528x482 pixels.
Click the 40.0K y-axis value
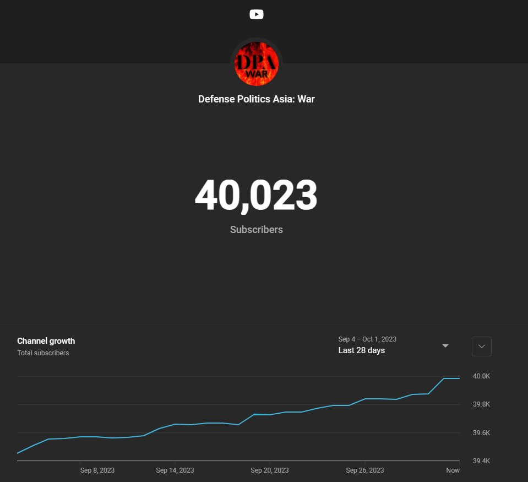pos(481,376)
